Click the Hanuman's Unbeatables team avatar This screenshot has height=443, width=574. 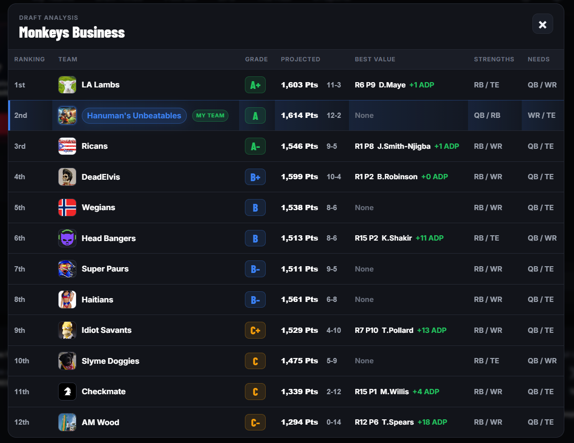click(x=67, y=115)
